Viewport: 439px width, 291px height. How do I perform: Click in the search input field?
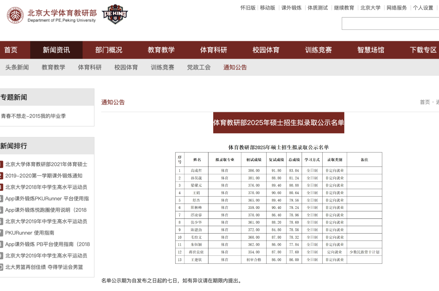390,24
